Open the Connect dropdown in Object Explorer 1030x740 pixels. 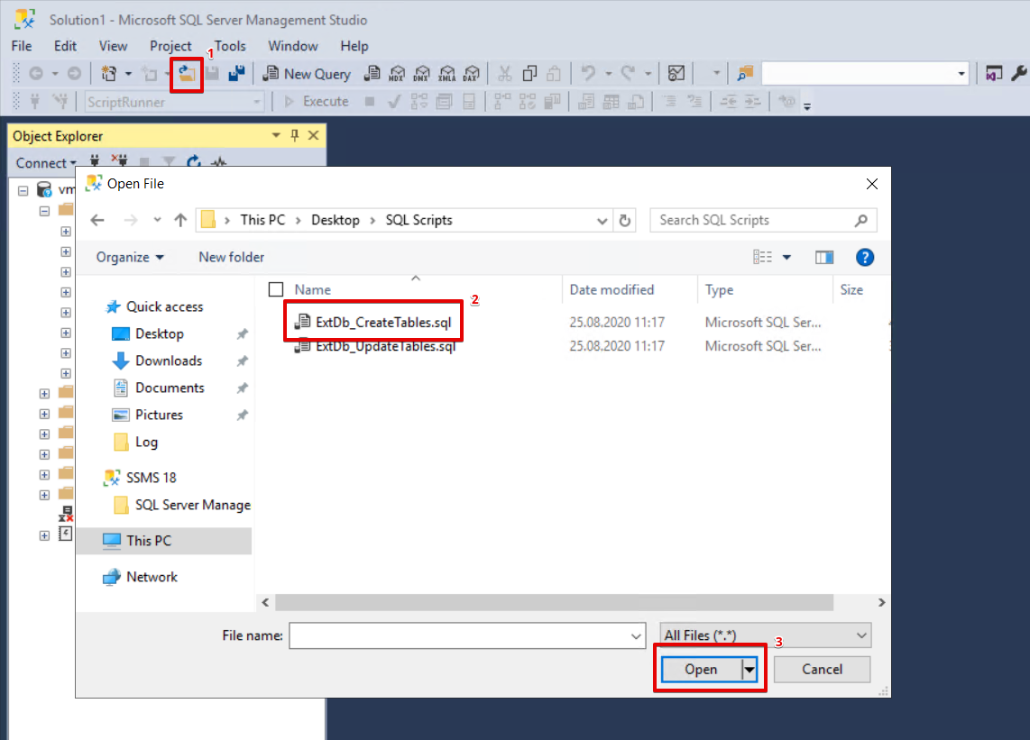tap(46, 163)
